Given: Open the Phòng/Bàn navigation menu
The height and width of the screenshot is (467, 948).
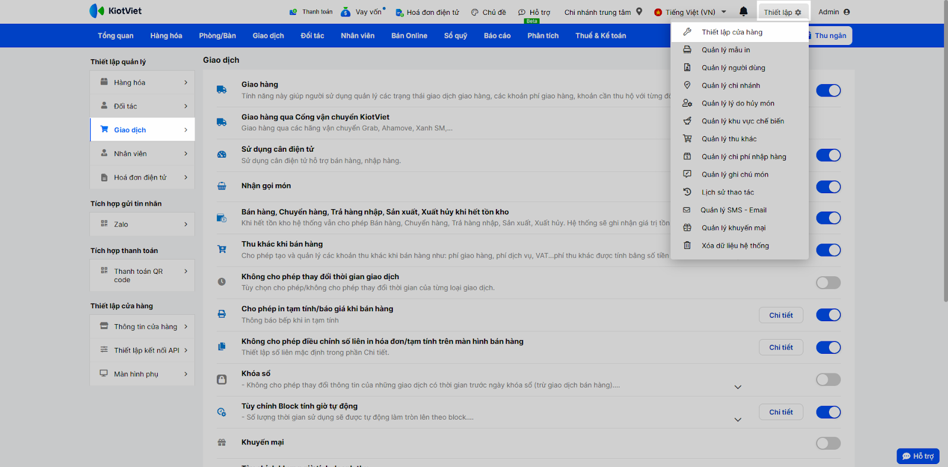Looking at the screenshot, I should click(217, 36).
